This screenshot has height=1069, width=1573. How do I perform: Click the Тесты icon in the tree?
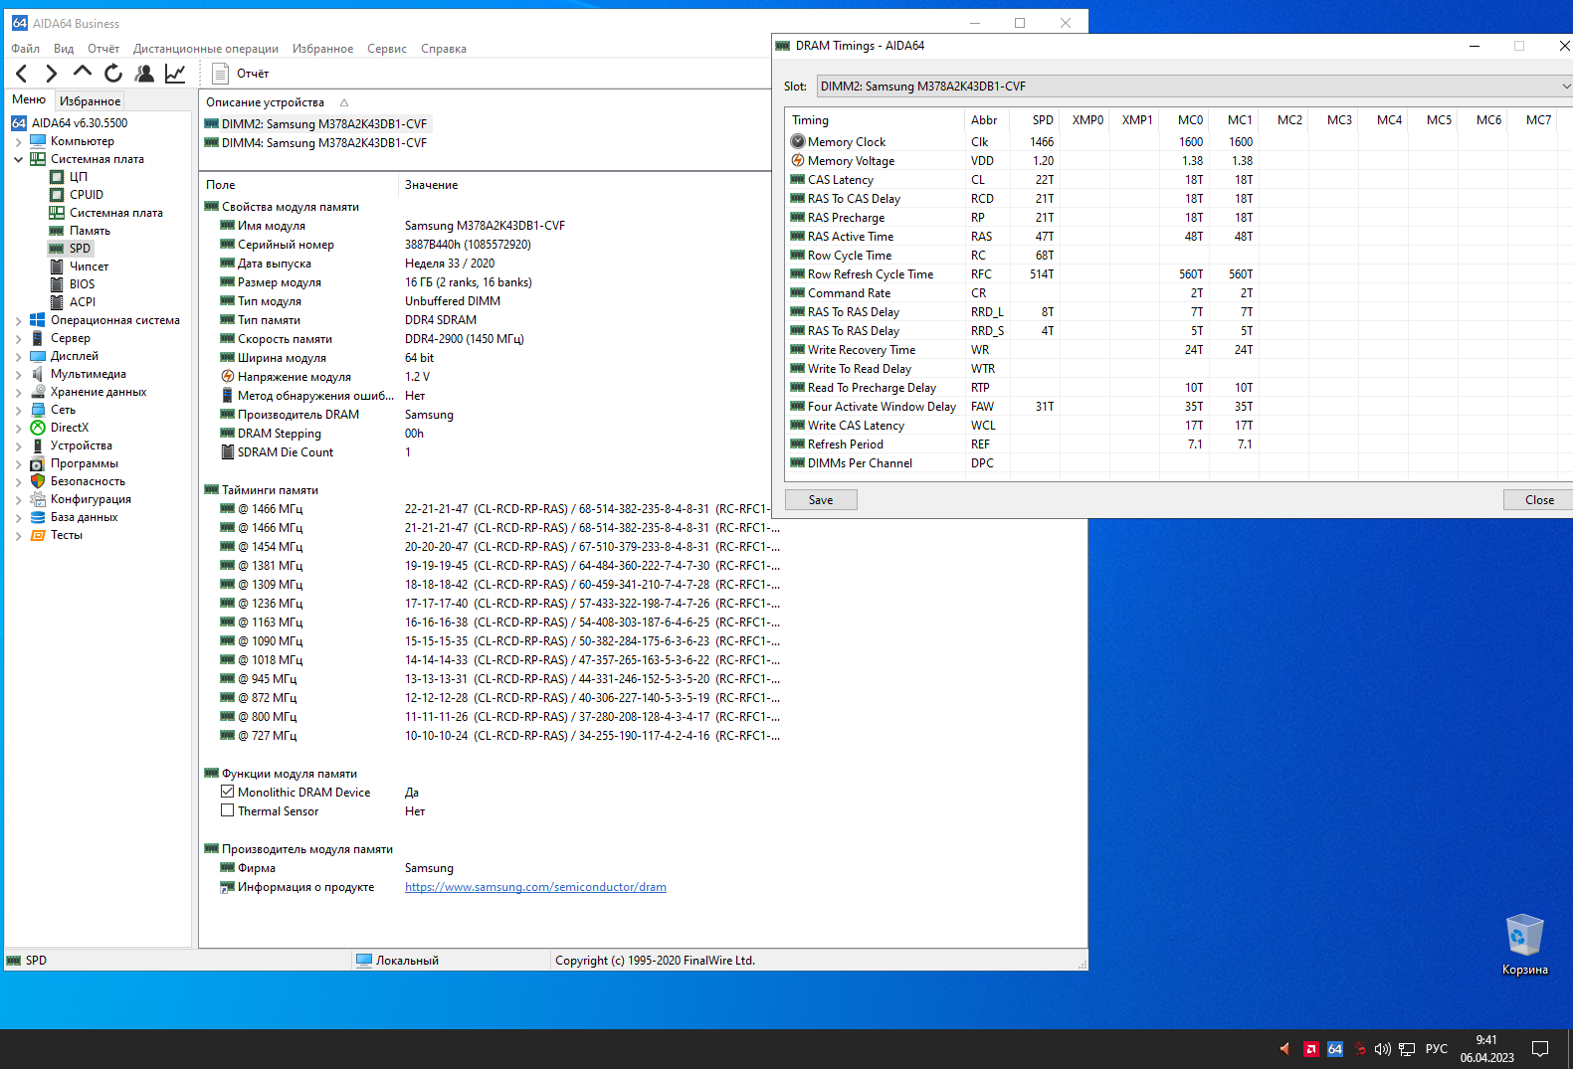coord(38,535)
